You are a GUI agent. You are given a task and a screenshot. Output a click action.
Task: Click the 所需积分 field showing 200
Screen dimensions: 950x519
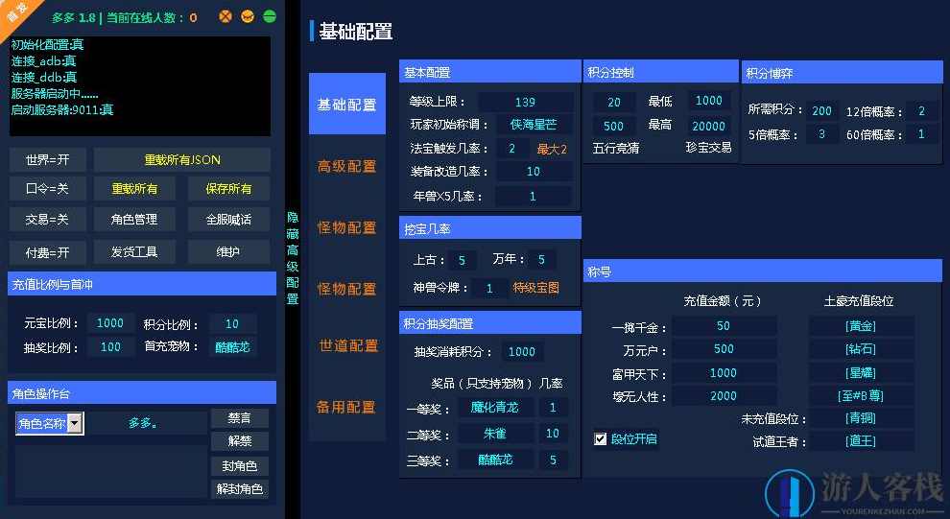822,111
